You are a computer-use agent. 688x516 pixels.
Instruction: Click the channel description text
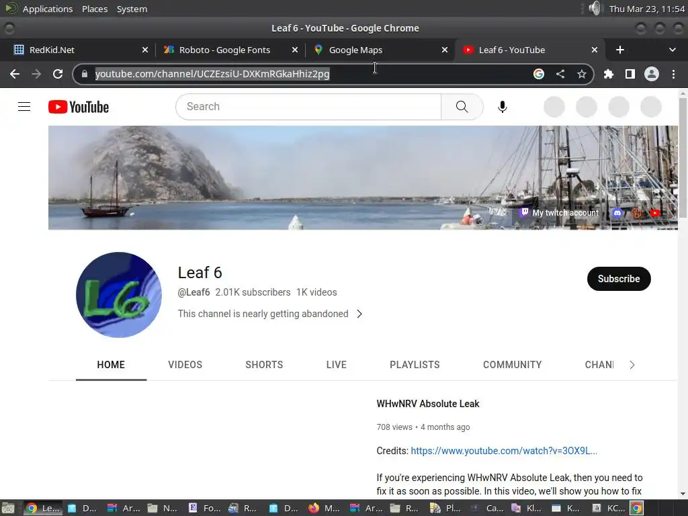coord(263,314)
